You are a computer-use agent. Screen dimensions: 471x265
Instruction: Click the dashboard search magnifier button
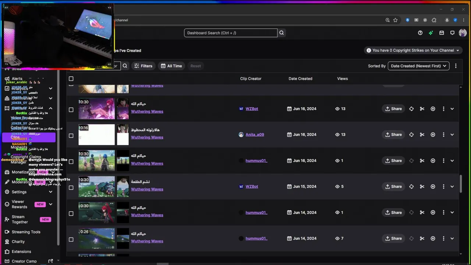[x=281, y=33]
